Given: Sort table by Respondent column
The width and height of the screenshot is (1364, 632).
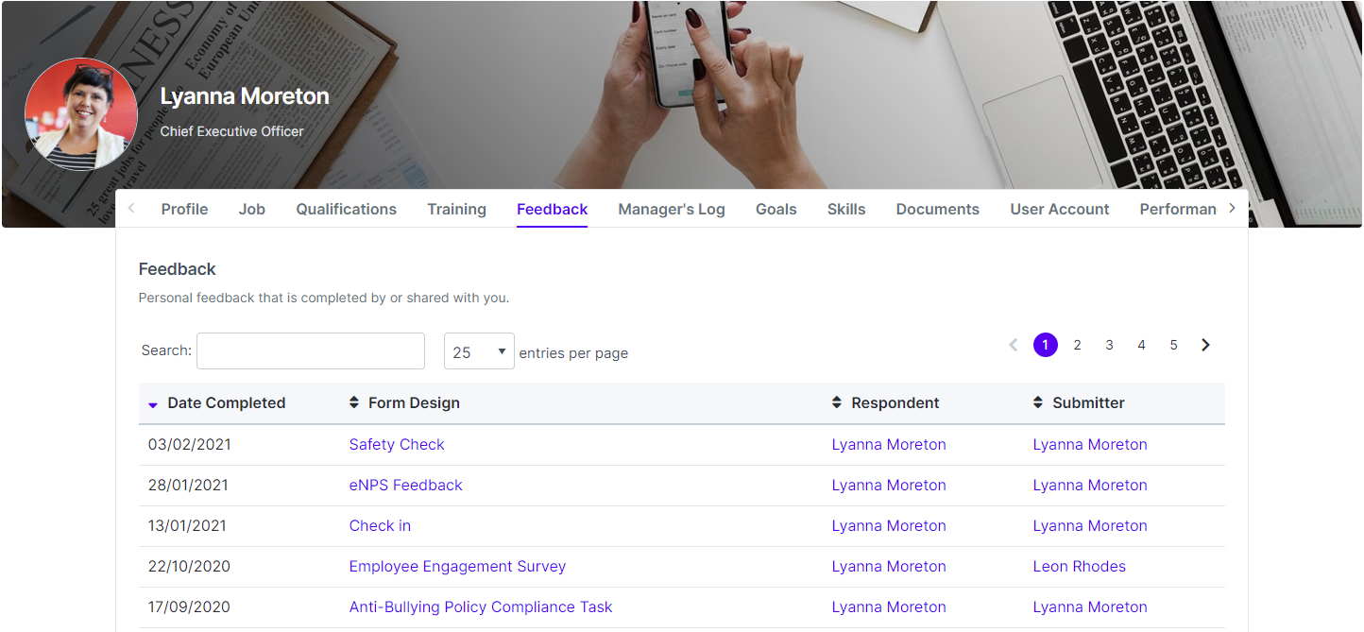Looking at the screenshot, I should click(895, 403).
